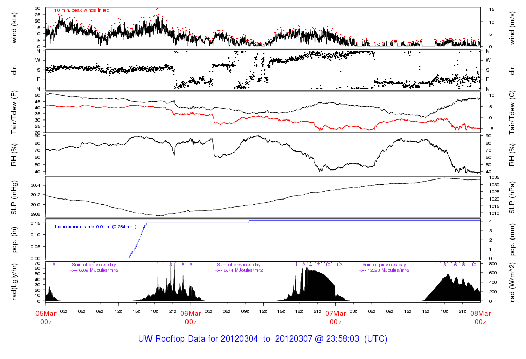Screen dimensions: 526x359
Task: Click the '12z' tick after 05Mar
Action: pos(118,311)
